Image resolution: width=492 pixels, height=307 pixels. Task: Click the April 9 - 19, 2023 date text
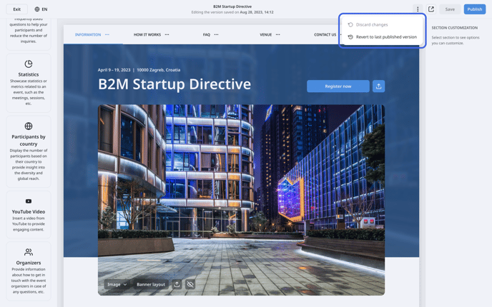pos(114,70)
